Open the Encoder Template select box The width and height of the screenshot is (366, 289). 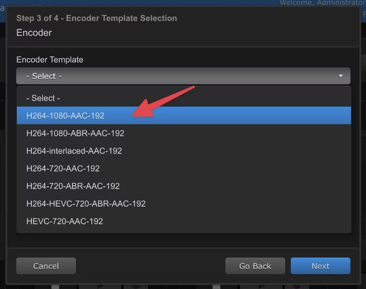tap(183, 76)
